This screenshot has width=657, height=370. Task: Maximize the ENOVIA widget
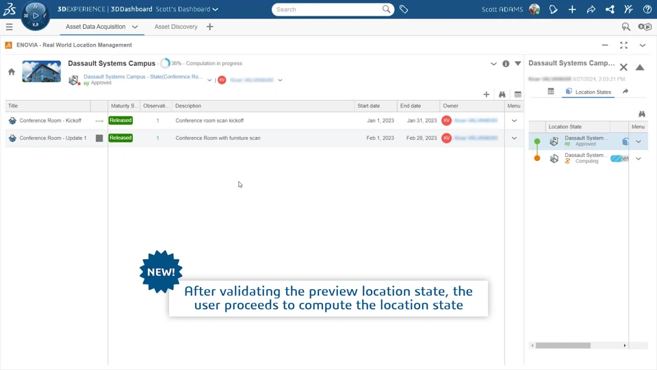[623, 45]
